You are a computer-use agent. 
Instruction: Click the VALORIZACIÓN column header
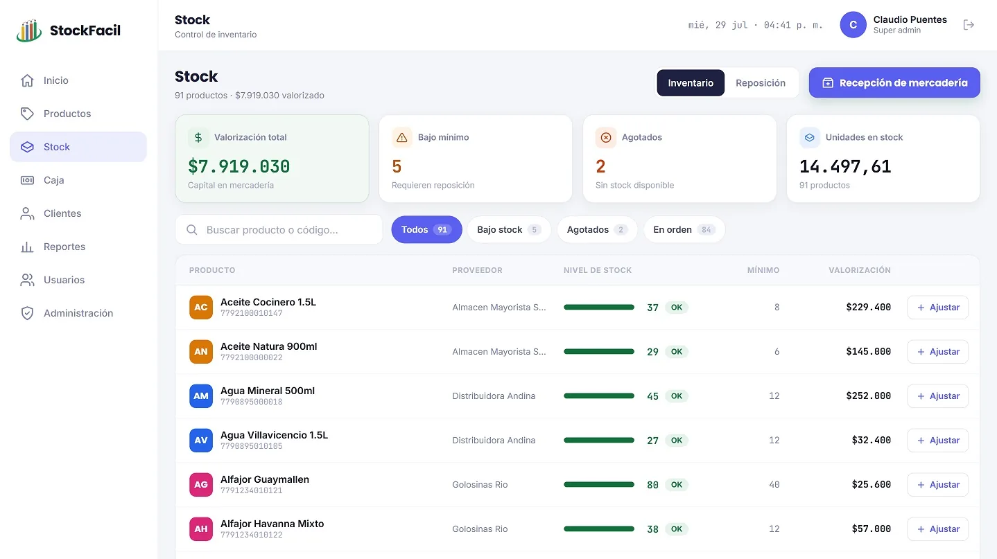[x=860, y=270]
